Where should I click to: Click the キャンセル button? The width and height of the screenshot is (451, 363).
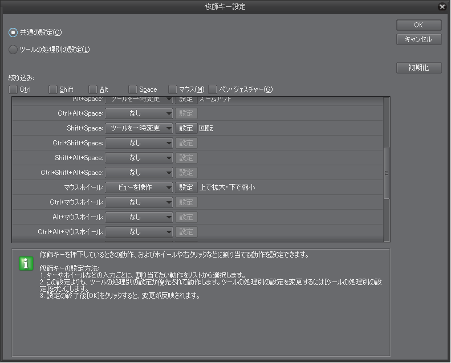point(419,39)
